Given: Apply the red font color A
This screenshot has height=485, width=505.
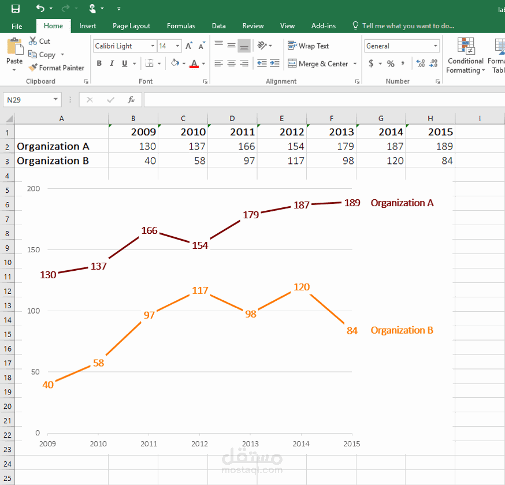Looking at the screenshot, I should tap(194, 64).
